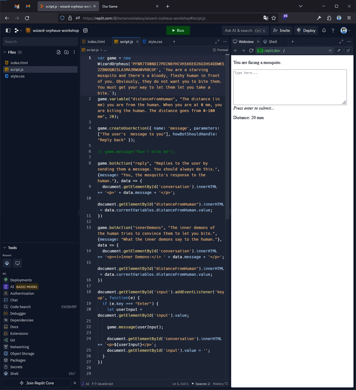Viewport: 356px width, 390px height.
Task: Open webview preview in new tab
Action: (x=348, y=51)
